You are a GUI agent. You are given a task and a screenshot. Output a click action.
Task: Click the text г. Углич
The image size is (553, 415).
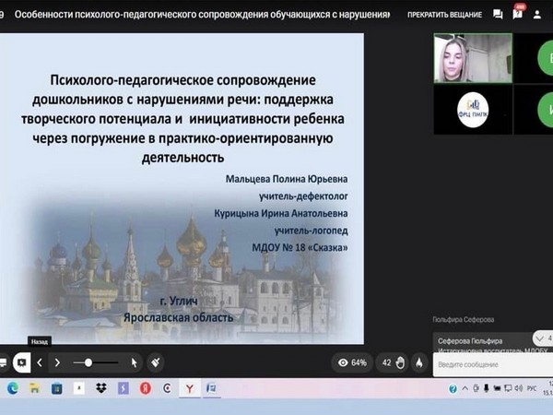coord(179,301)
